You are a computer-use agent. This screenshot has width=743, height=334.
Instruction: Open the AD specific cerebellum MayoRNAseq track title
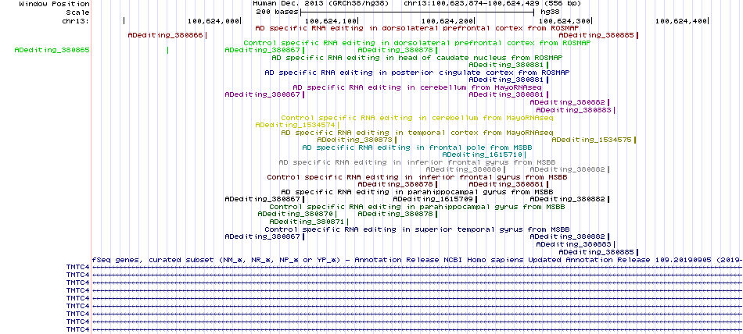tap(417, 87)
